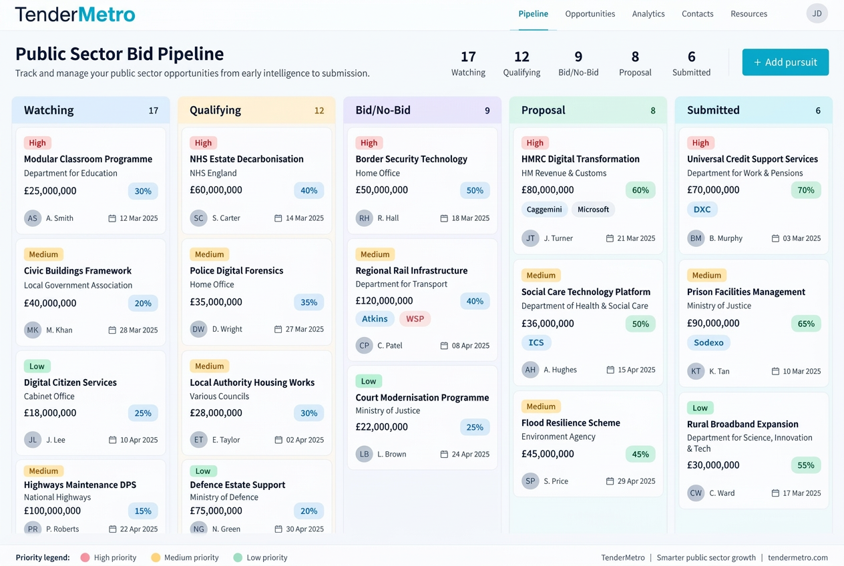844x566 pixels.
Task: Click the Caggemini partner tag
Action: [x=544, y=210]
